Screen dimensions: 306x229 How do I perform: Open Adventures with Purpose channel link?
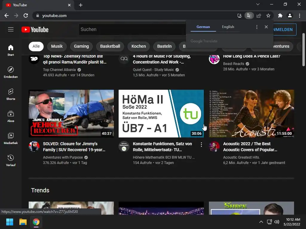point(63,157)
